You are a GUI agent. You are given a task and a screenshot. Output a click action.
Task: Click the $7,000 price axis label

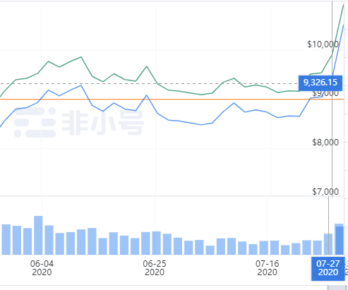coord(325,192)
